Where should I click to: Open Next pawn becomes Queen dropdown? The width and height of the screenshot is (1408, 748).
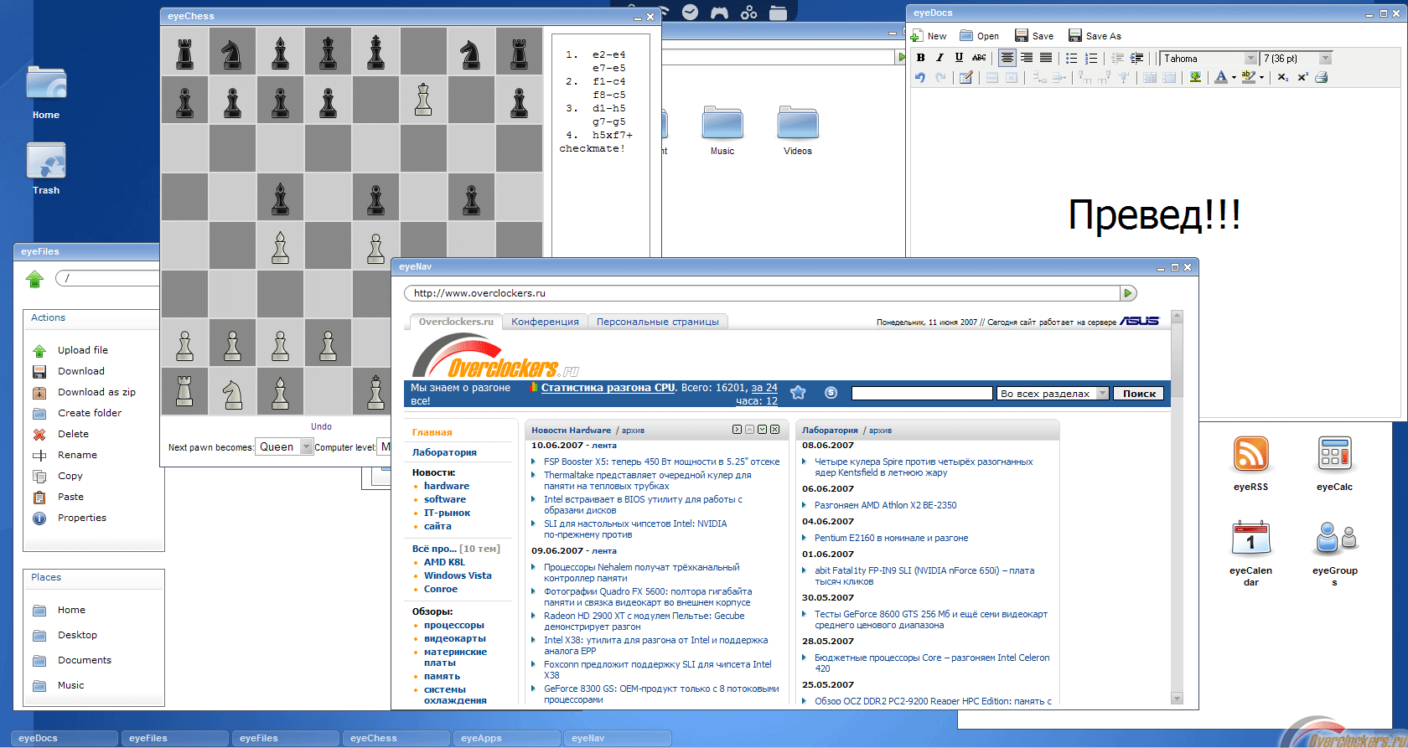(x=284, y=447)
